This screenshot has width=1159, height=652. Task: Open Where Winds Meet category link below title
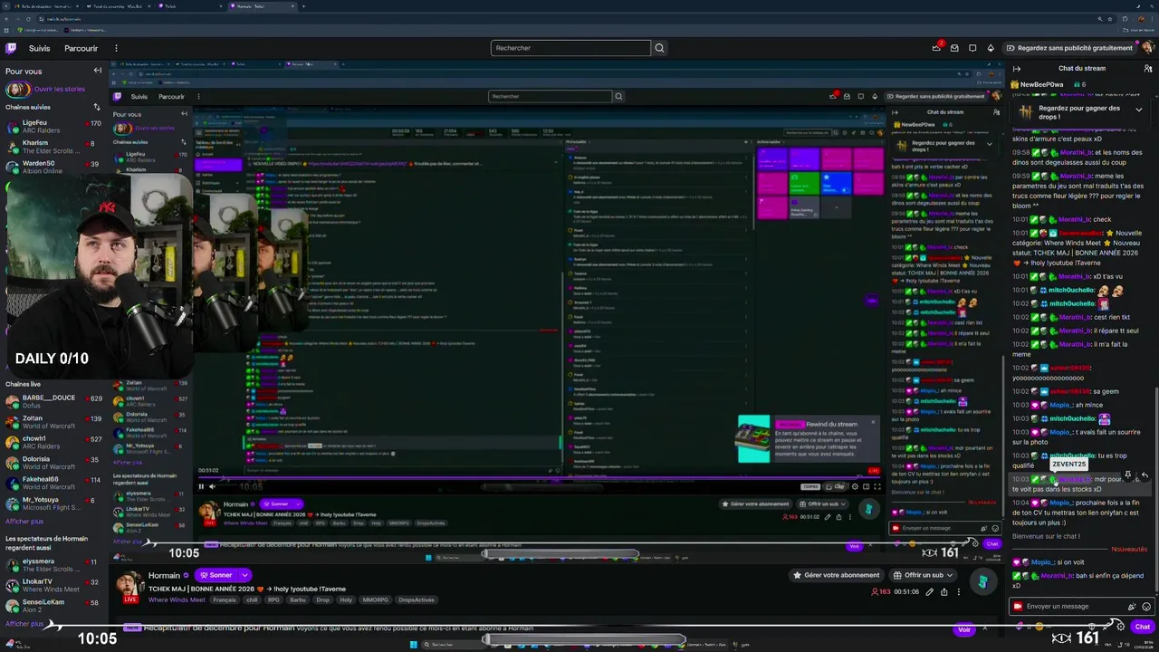[177, 600]
